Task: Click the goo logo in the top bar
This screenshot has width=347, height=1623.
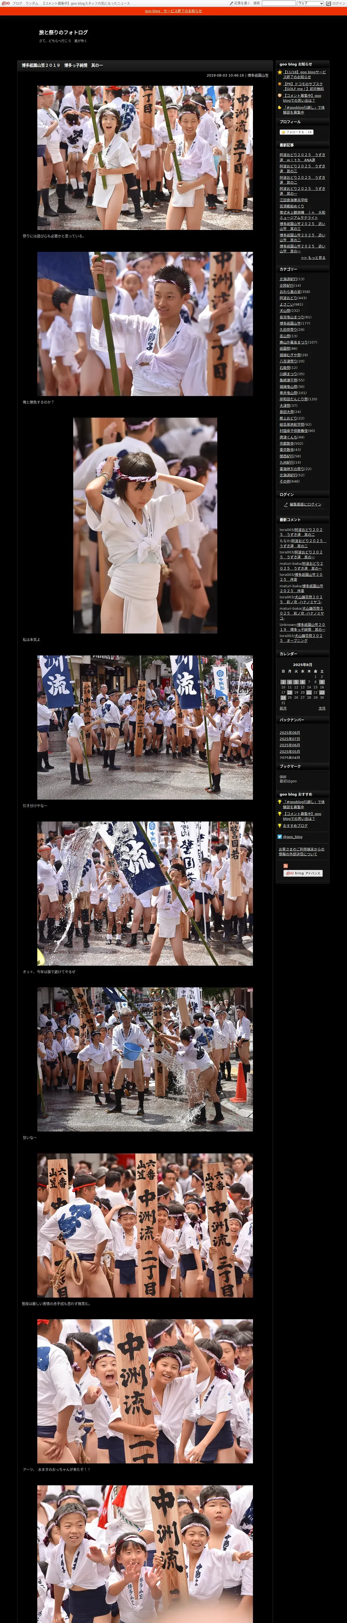Action: pyautogui.click(x=6, y=3)
